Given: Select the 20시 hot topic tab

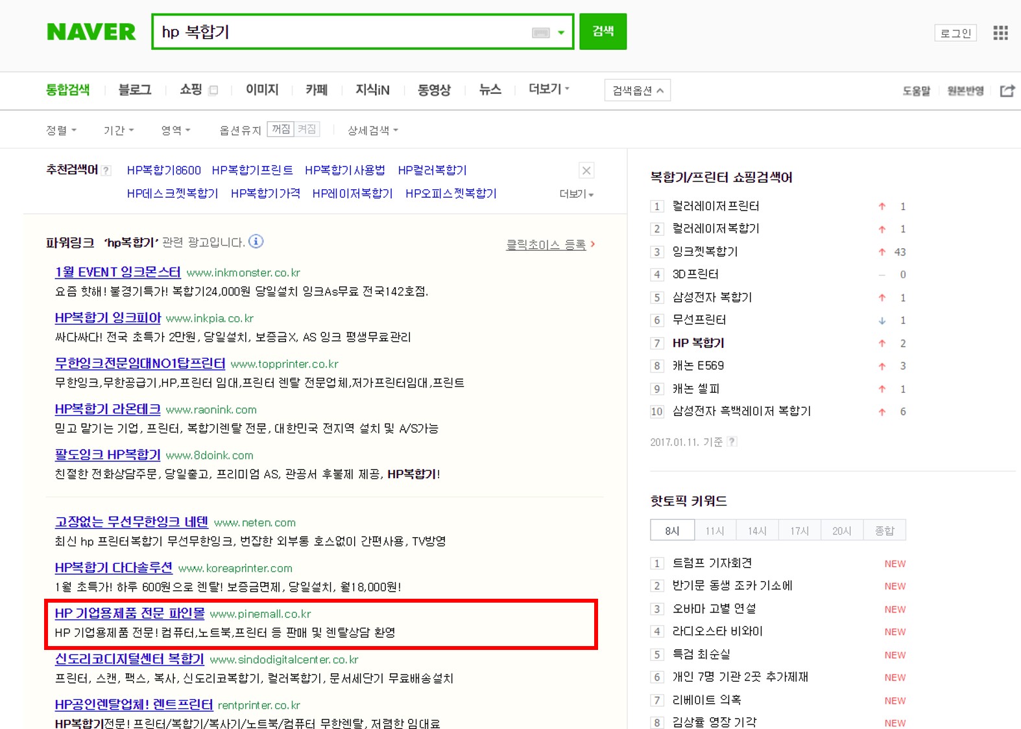Looking at the screenshot, I should point(842,530).
